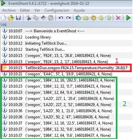The height and width of the screenshot is (139, 133).
Task: Add event using lightning bolt icon
Action: pos(101,18)
